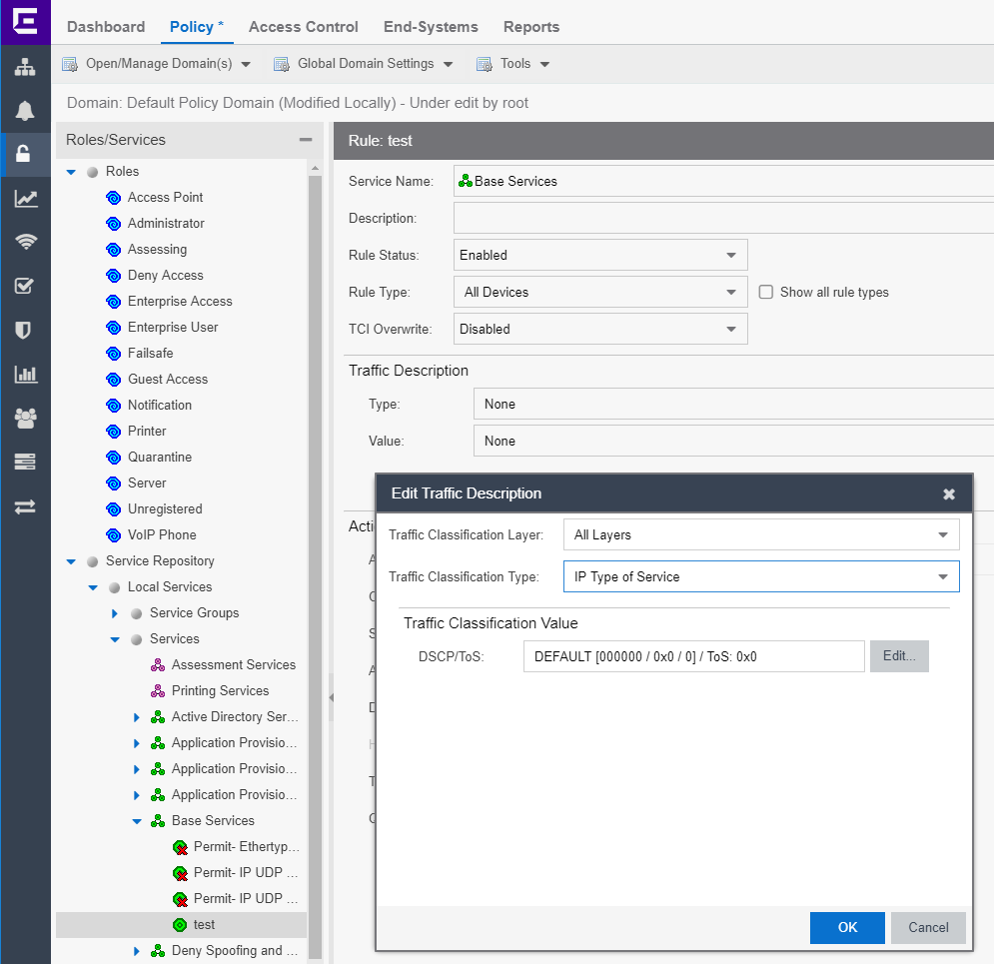
Task: Close the Edit Traffic Description dialog
Action: point(949,493)
